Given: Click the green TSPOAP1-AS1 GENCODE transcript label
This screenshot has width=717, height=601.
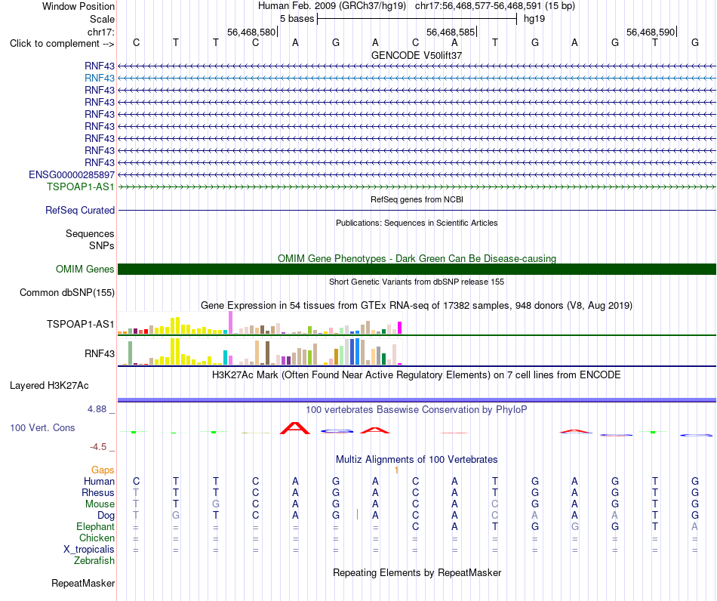Looking at the screenshot, I should [81, 186].
